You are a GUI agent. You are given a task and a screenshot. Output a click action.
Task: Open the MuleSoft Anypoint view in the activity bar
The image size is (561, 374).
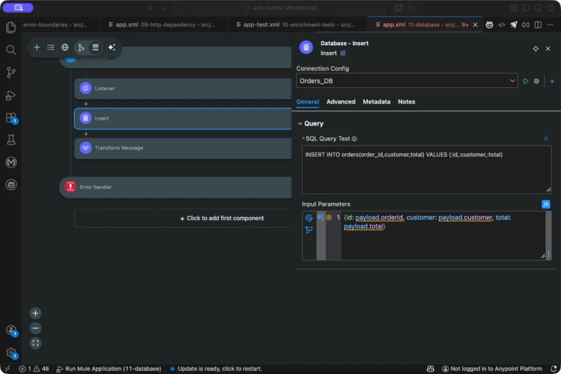click(x=11, y=163)
